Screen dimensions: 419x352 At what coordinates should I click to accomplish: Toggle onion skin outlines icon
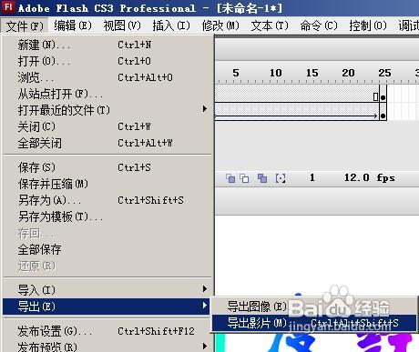tap(244, 178)
